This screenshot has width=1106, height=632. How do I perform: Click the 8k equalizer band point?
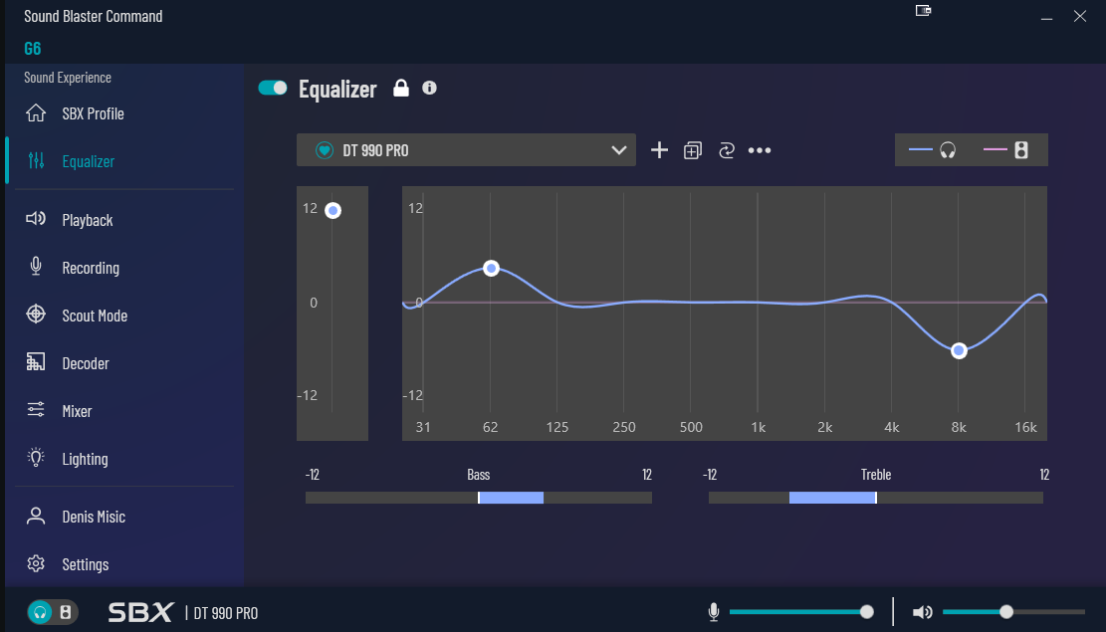tap(959, 350)
